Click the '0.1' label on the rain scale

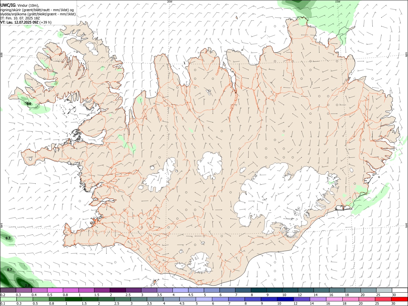(x=3, y=303)
